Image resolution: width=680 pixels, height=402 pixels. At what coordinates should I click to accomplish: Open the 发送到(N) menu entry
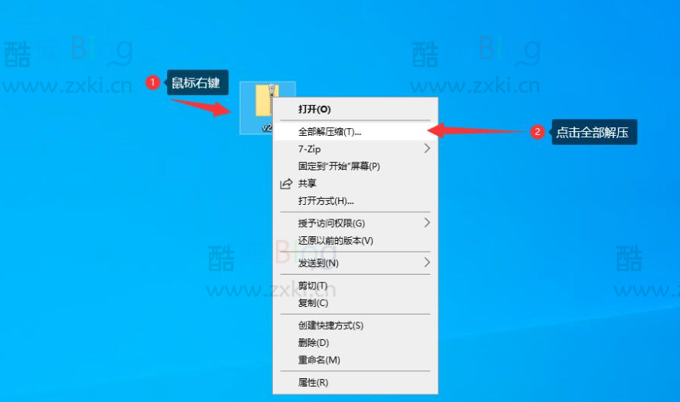355,263
